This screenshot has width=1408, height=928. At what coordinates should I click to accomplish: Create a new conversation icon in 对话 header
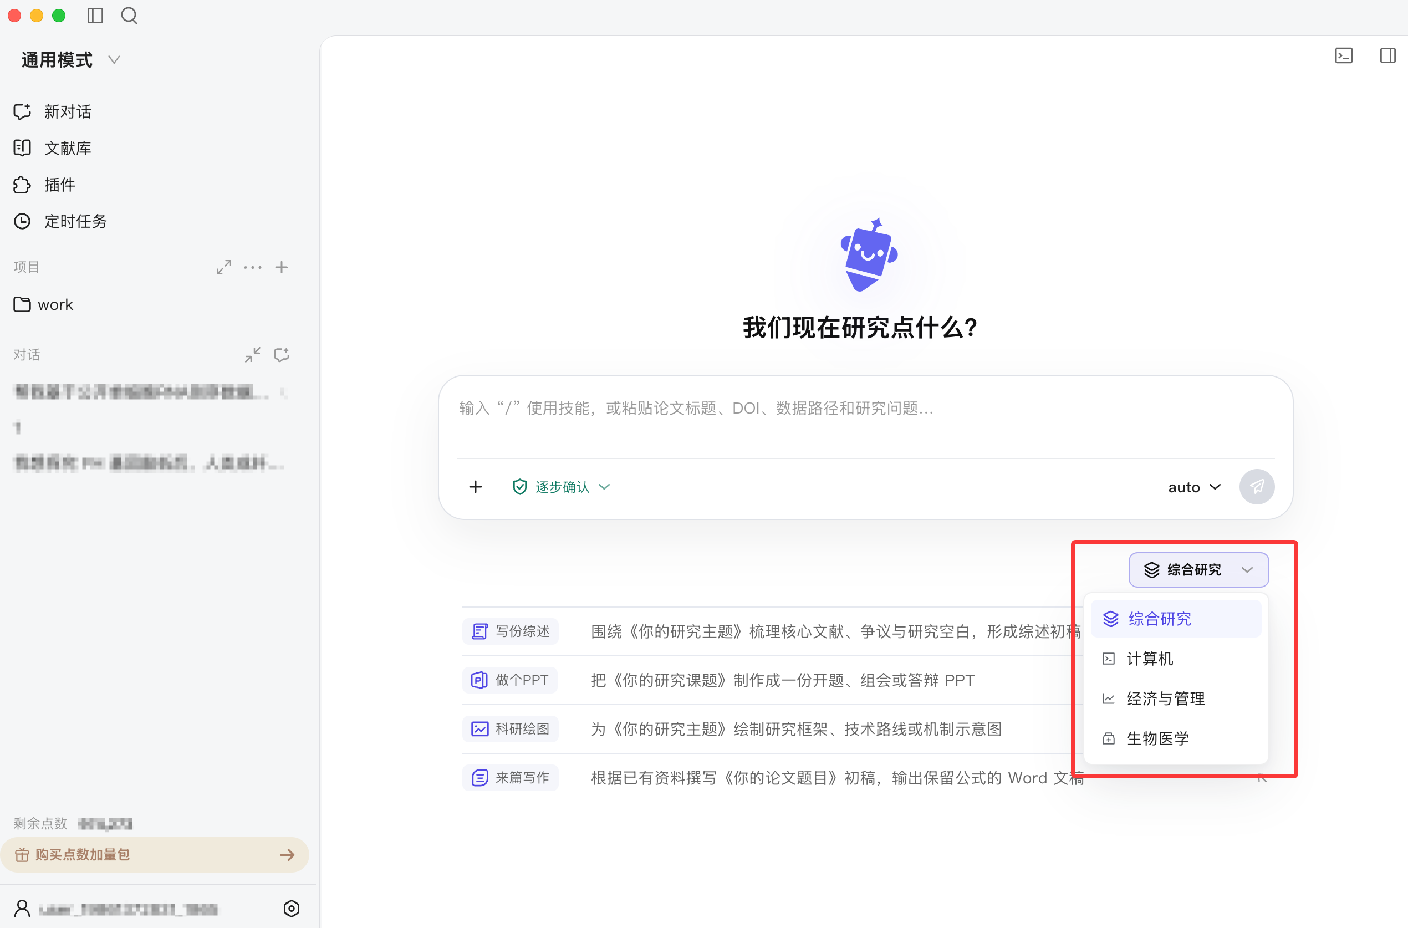pos(282,355)
